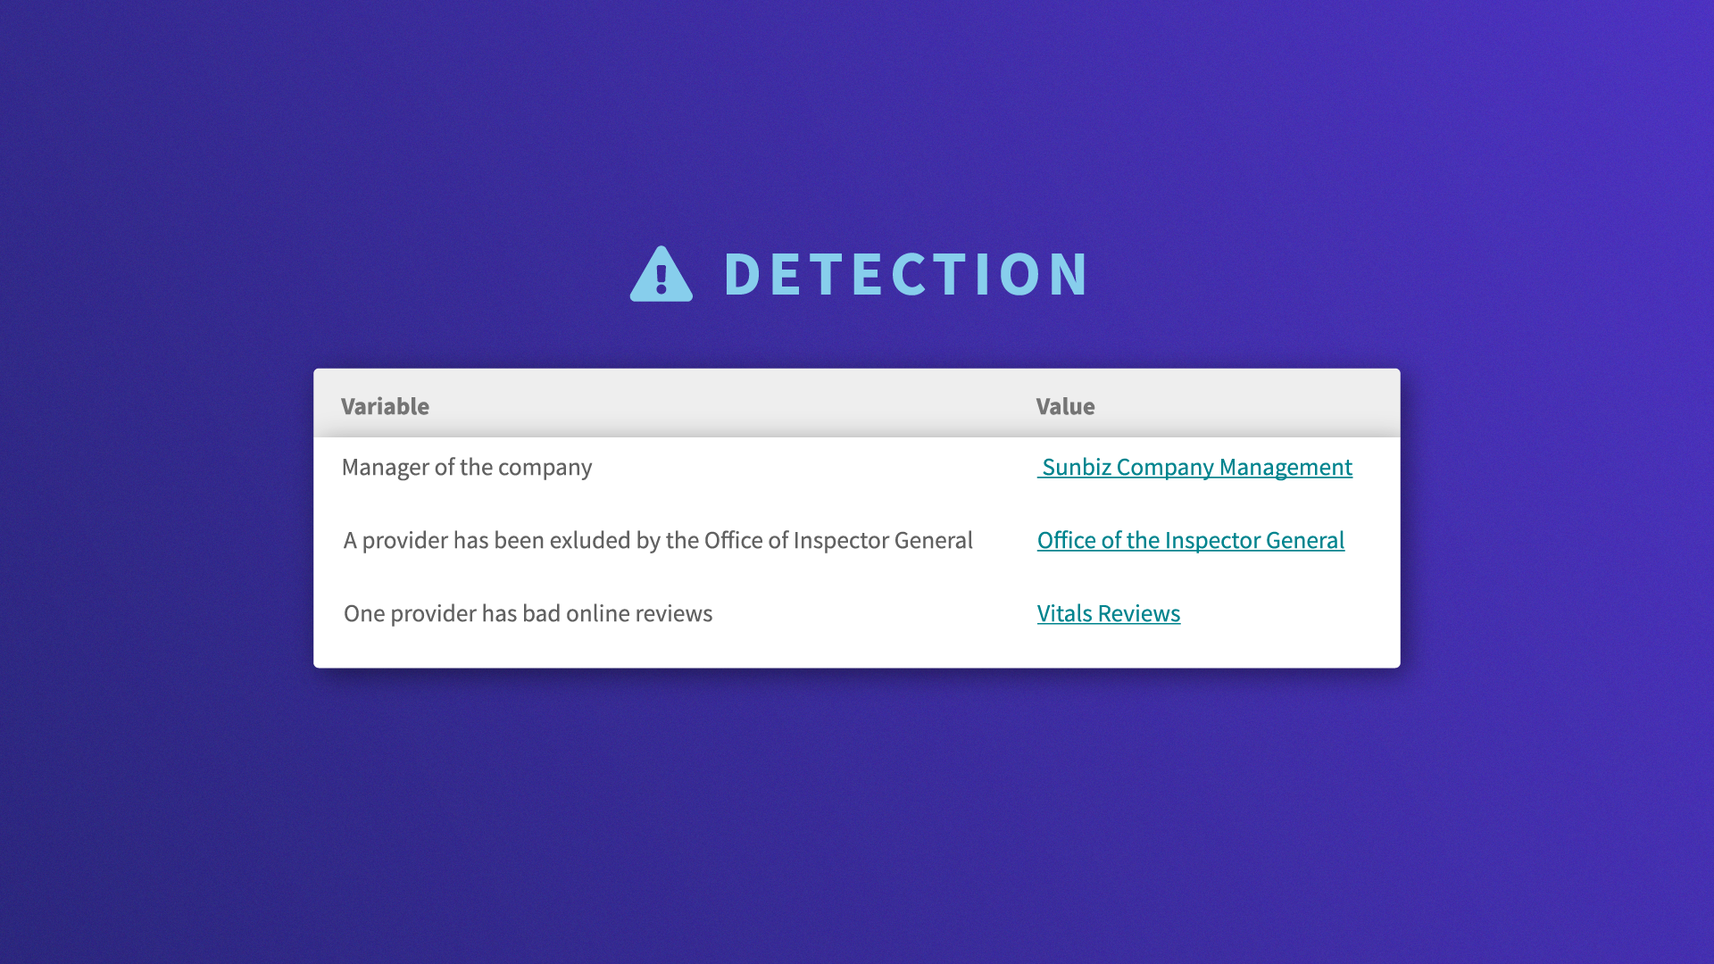This screenshot has width=1714, height=964.
Task: Click the letter 'D' starting the DETECTION title
Action: 742,274
